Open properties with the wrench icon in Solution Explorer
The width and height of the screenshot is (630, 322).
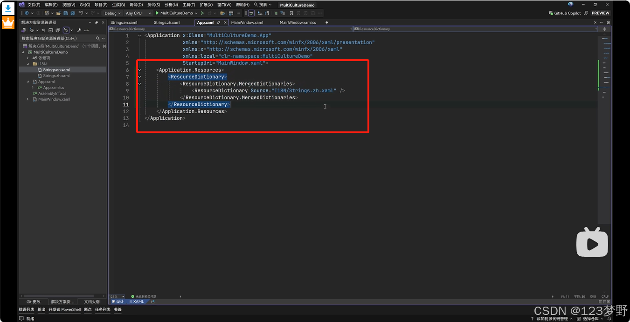79,30
